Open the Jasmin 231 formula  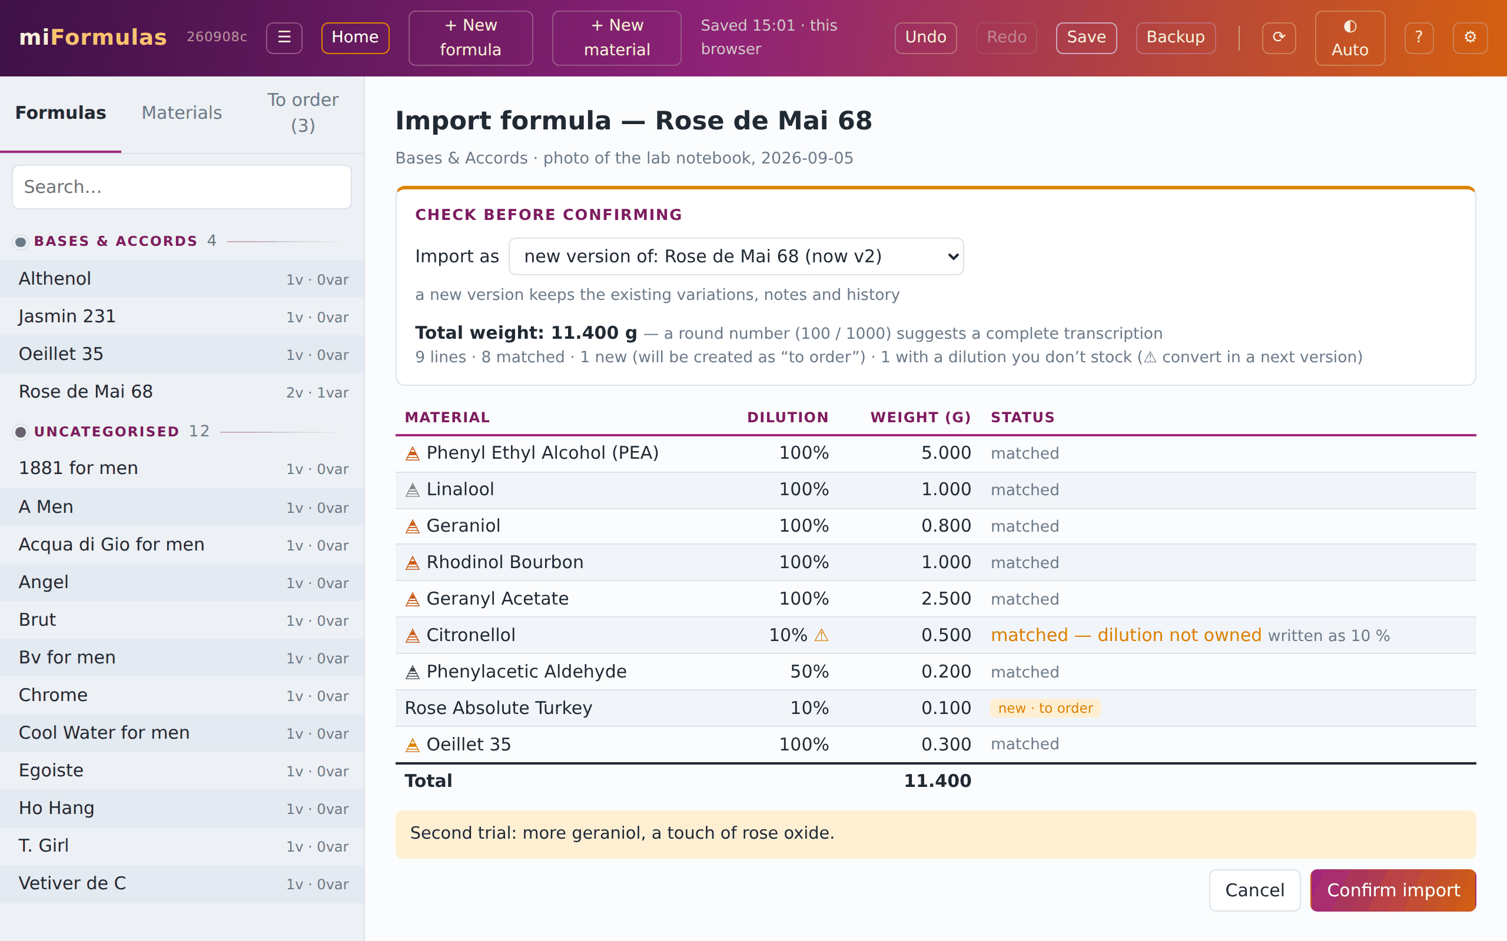tap(182, 317)
